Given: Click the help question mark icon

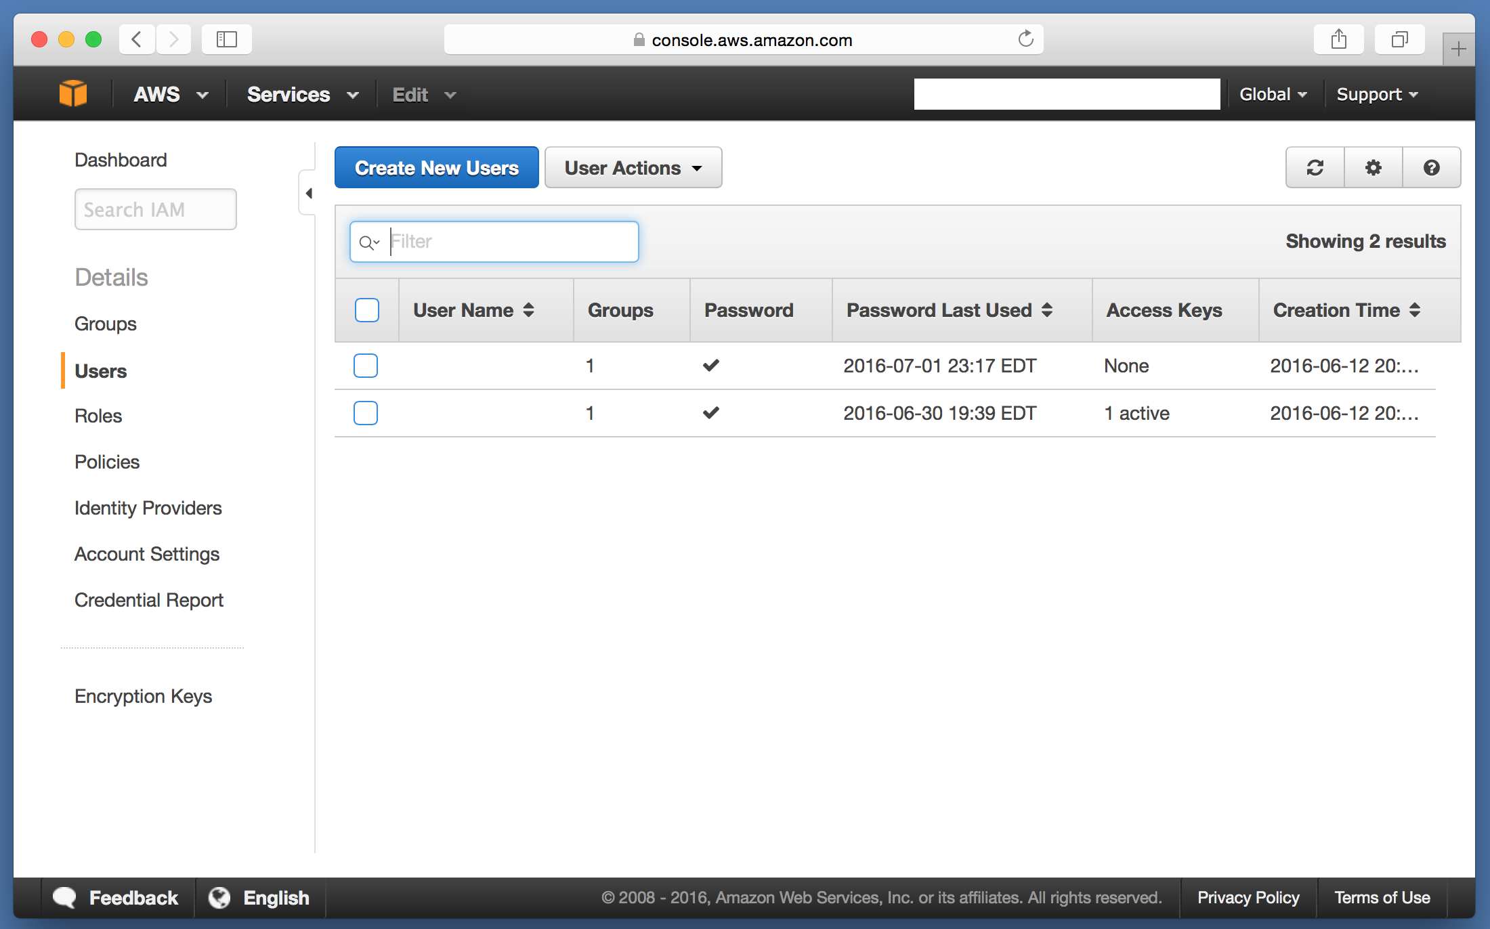Looking at the screenshot, I should click(x=1431, y=168).
